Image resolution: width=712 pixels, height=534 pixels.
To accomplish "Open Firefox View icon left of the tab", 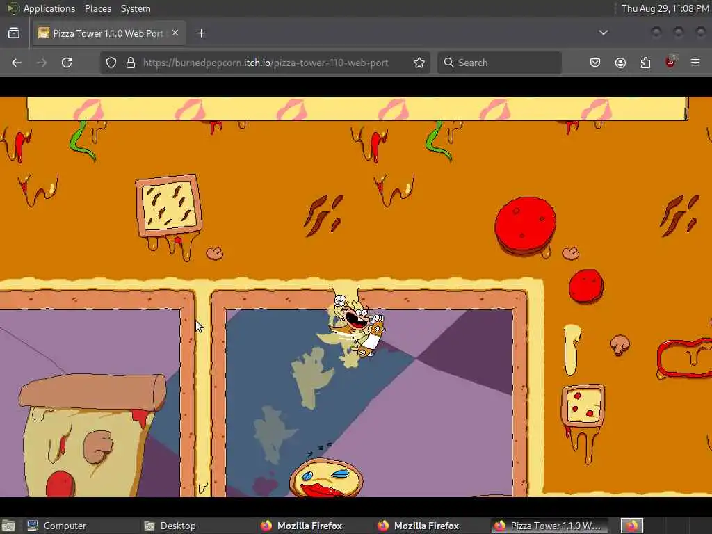I will tap(14, 33).
